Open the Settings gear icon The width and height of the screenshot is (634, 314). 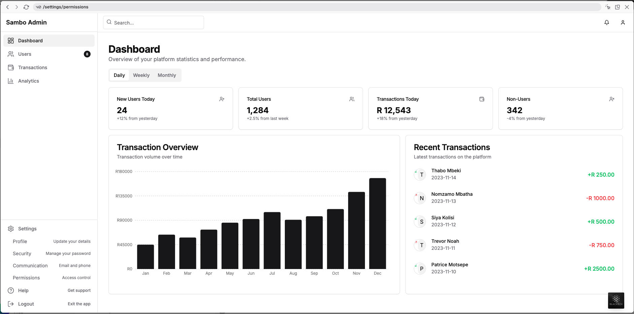pos(10,229)
